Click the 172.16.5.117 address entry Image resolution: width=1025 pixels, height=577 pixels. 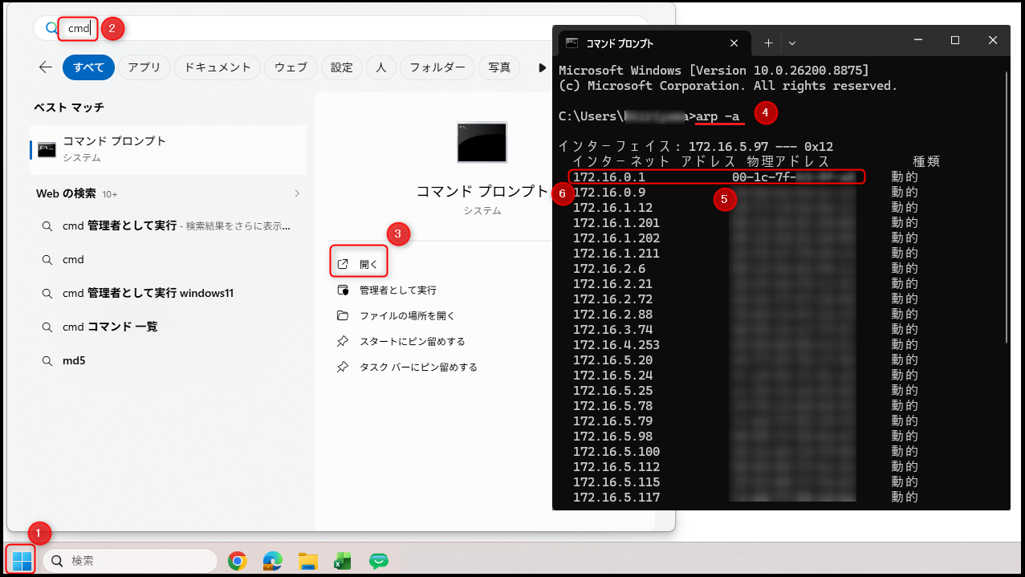616,498
